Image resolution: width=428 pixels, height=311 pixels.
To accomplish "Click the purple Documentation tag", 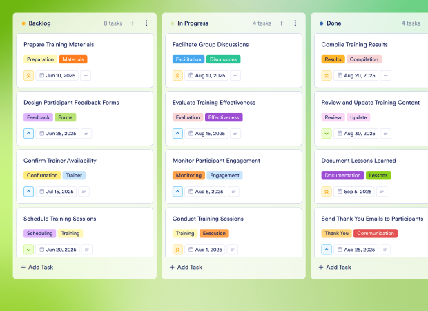I will click(342, 175).
